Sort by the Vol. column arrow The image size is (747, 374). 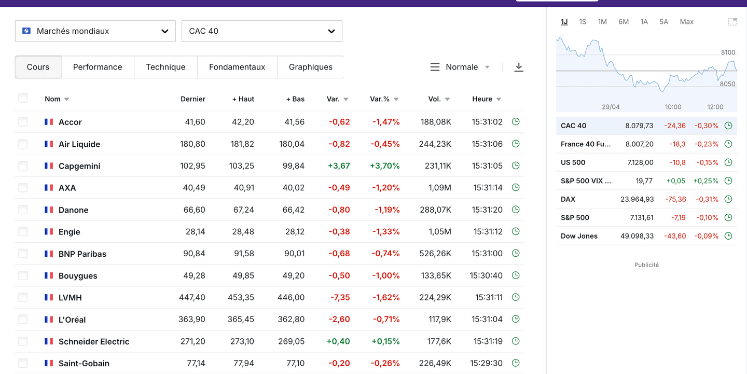(x=447, y=99)
